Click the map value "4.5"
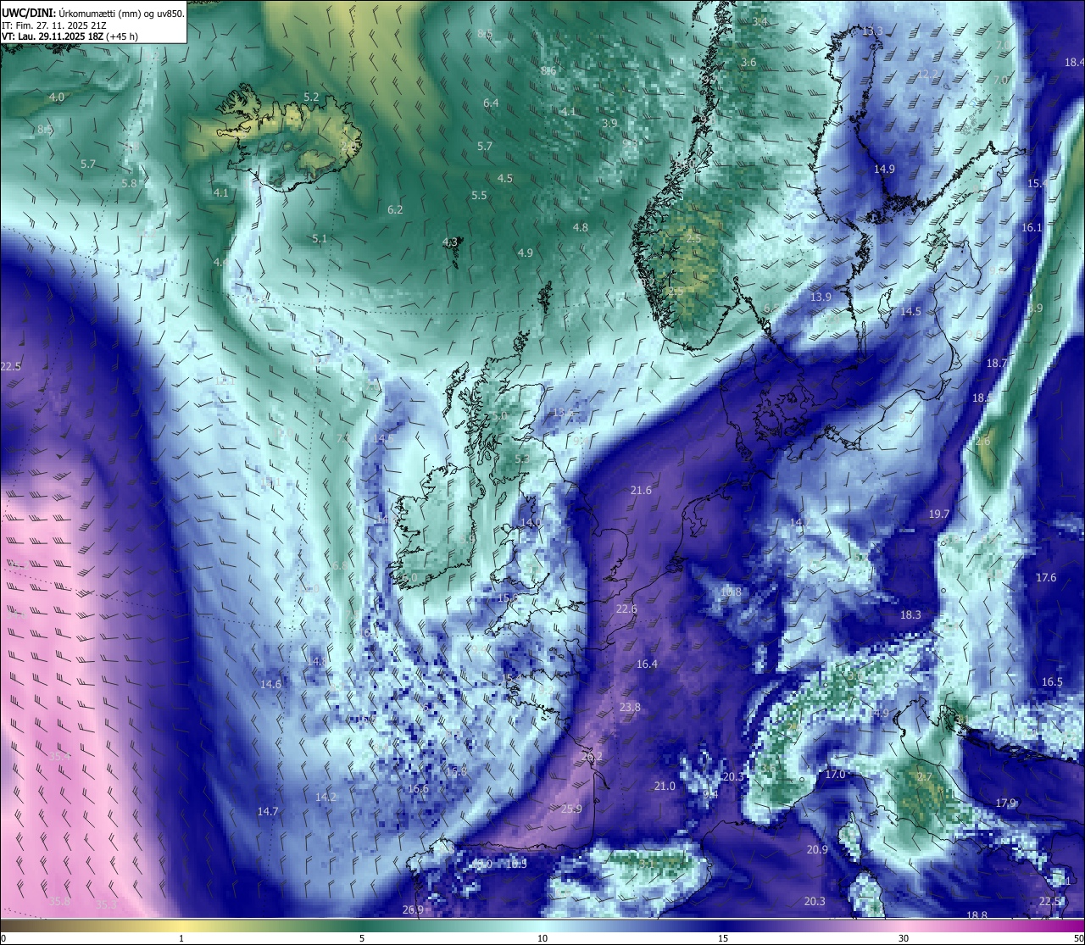This screenshot has width=1085, height=945. [x=505, y=179]
